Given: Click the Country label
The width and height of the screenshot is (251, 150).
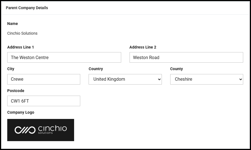Looking at the screenshot, I should tap(96, 69).
